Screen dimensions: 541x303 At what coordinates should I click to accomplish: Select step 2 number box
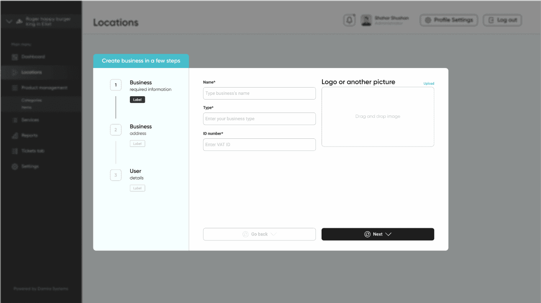(x=115, y=130)
